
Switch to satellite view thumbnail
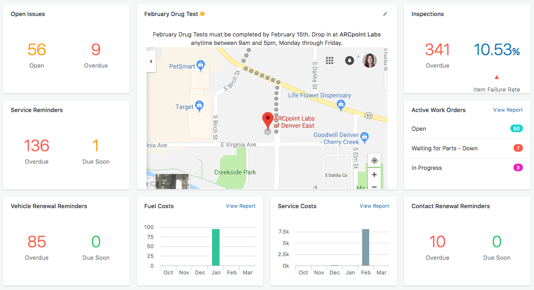(172, 181)
